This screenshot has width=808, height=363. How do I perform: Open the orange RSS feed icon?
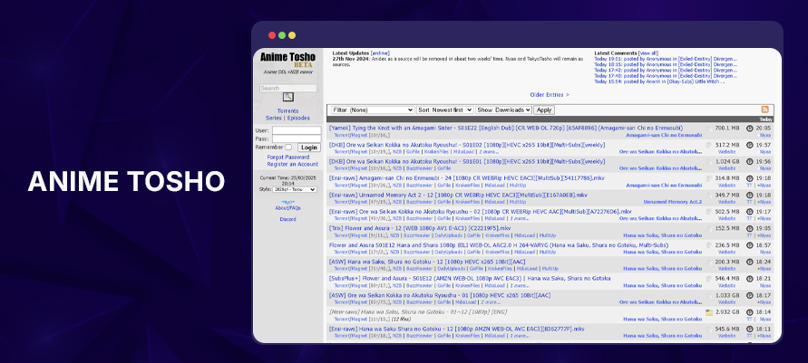click(x=765, y=110)
